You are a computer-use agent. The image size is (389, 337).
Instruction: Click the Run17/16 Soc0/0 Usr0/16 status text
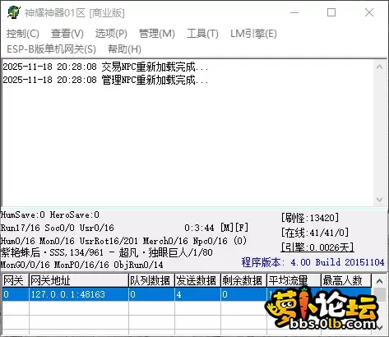pyautogui.click(x=58, y=228)
